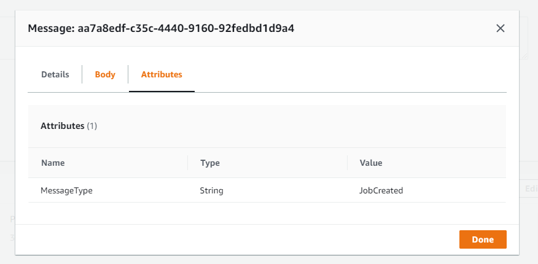Click the divider between Name and Type columns
Screen dimensions: 538x264
coord(187,163)
